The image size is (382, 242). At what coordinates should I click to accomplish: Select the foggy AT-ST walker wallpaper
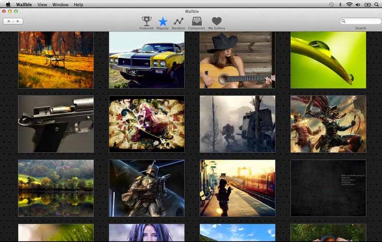(x=238, y=124)
